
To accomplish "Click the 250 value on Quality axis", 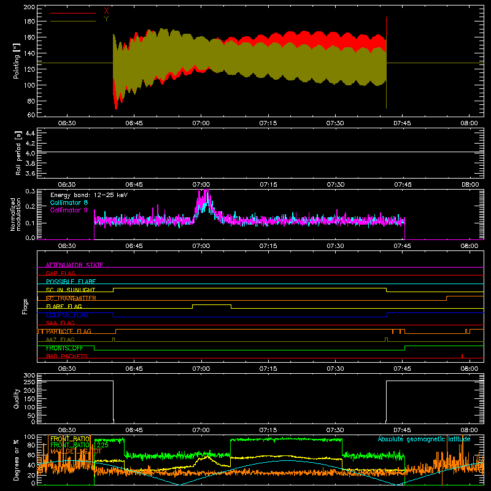I will 29,382.
